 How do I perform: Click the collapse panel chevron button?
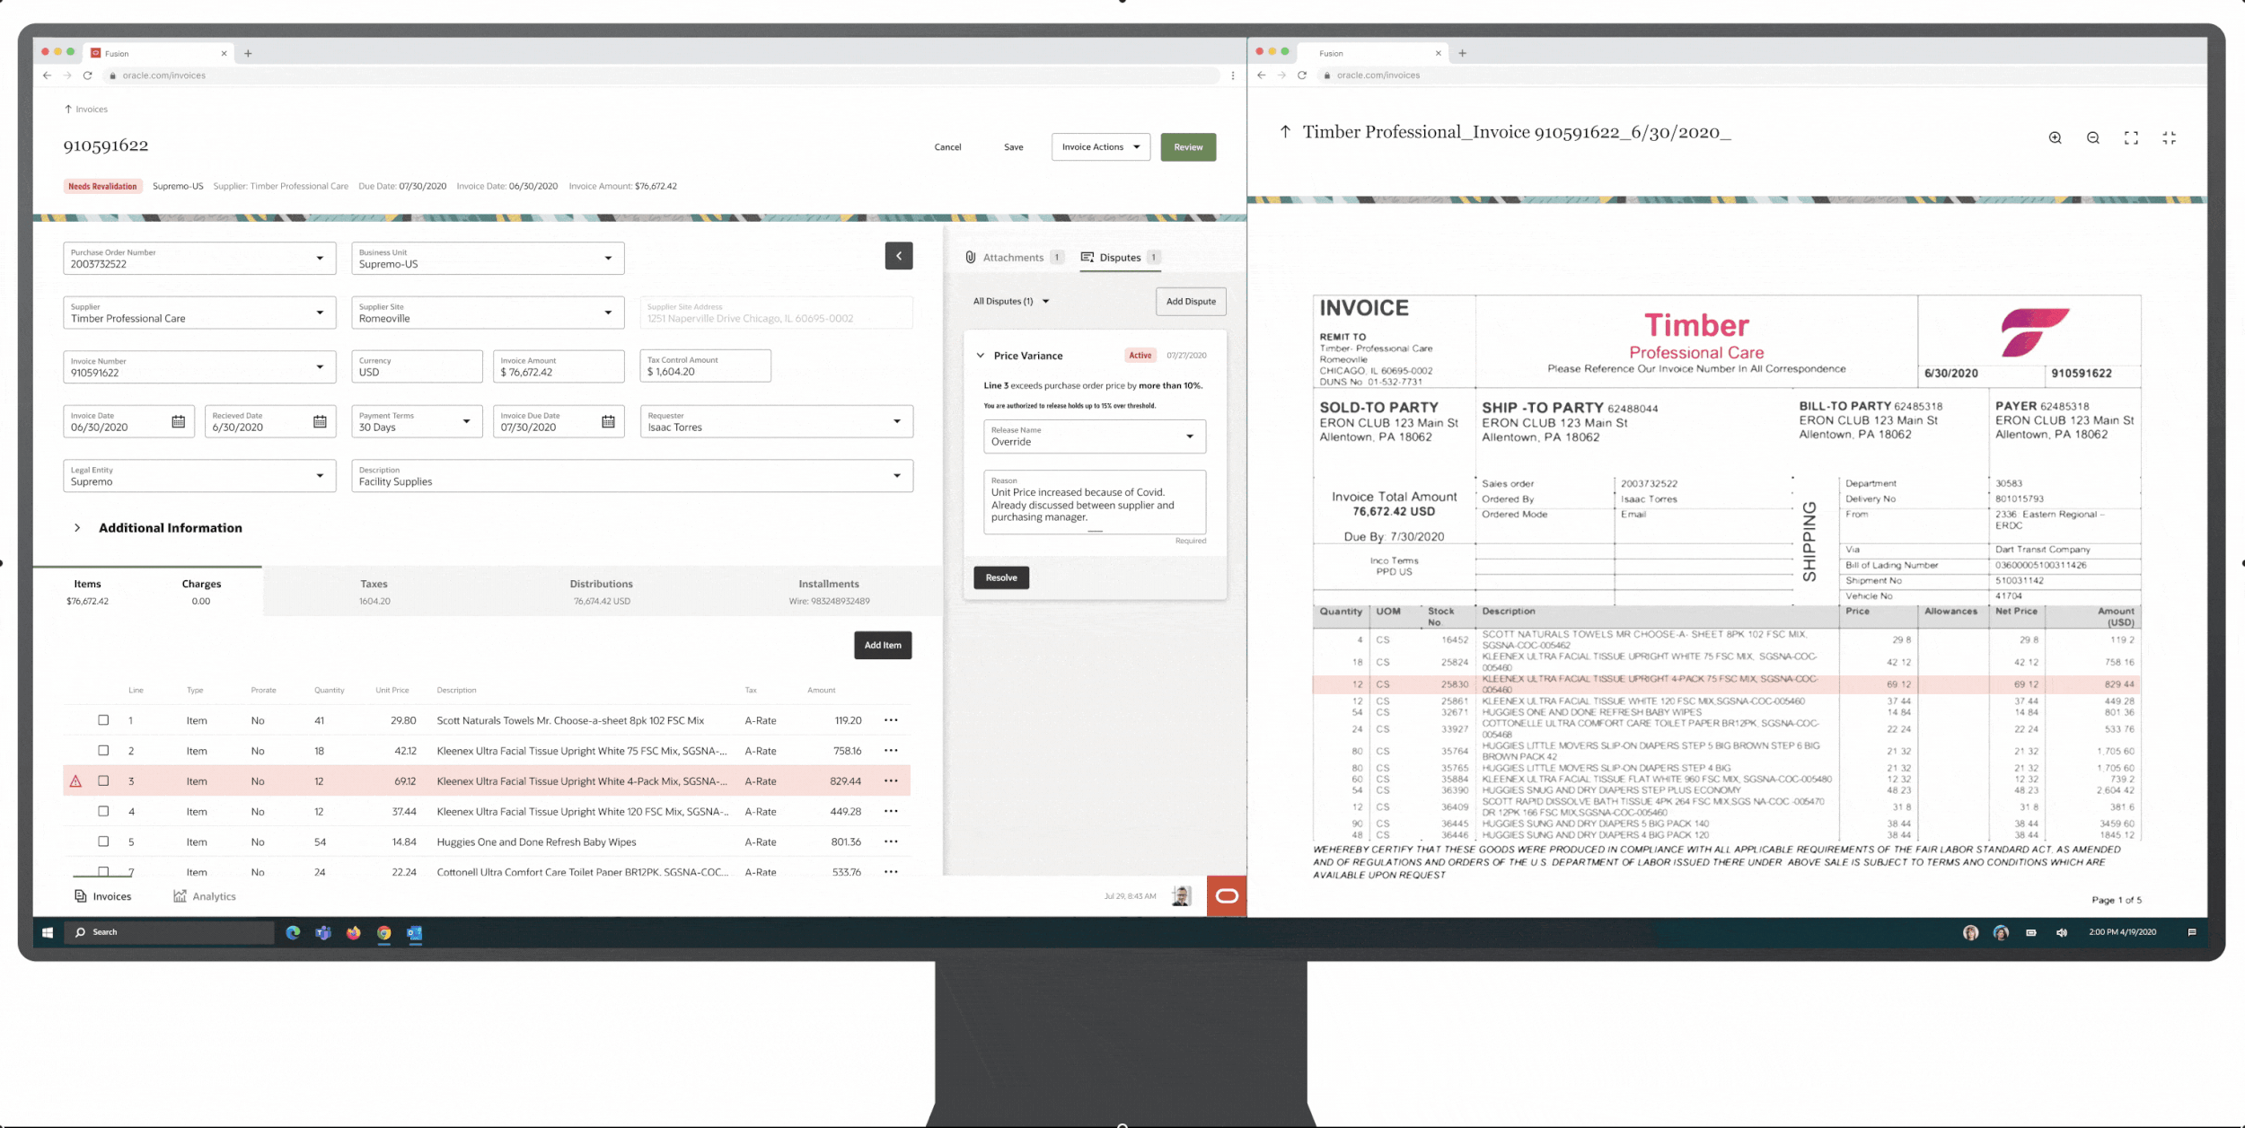click(x=898, y=256)
